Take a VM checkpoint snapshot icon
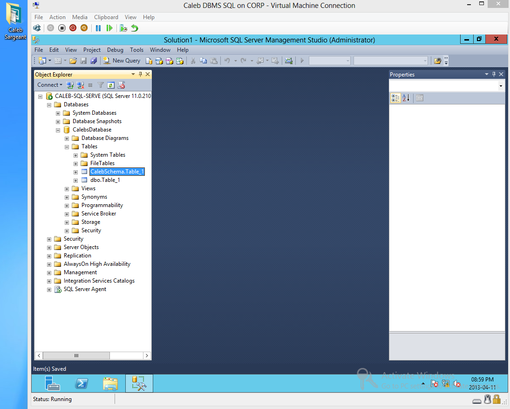510x409 pixels. click(x=123, y=28)
